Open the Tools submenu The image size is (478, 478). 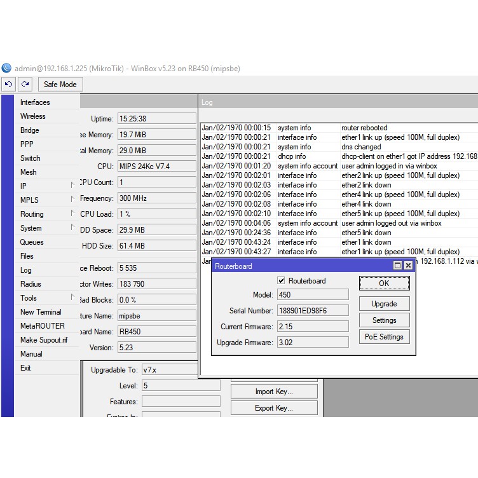coord(72,298)
